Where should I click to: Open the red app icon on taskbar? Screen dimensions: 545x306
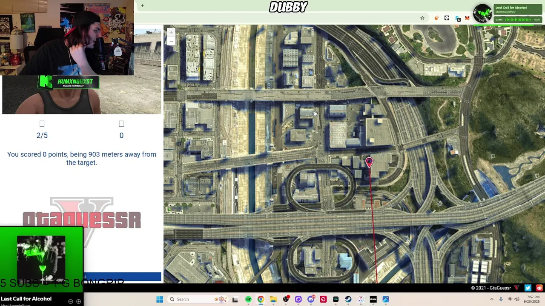point(323,299)
